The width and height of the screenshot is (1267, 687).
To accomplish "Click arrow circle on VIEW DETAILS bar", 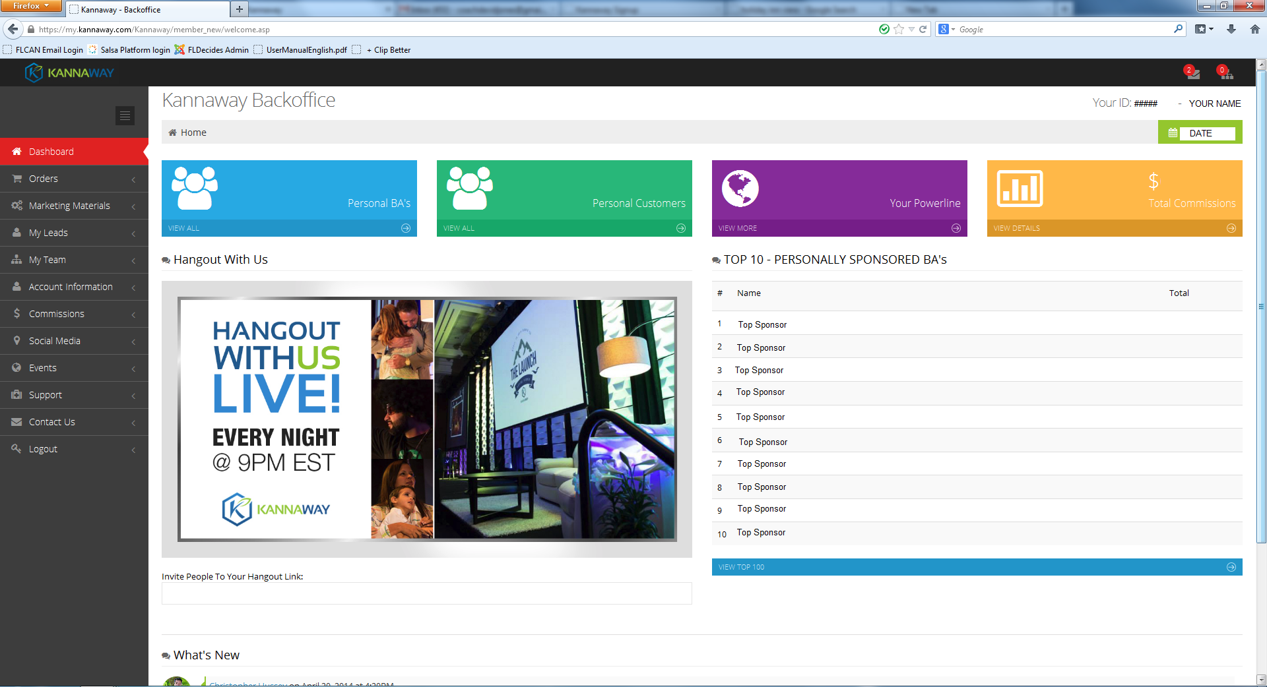I will pyautogui.click(x=1231, y=228).
